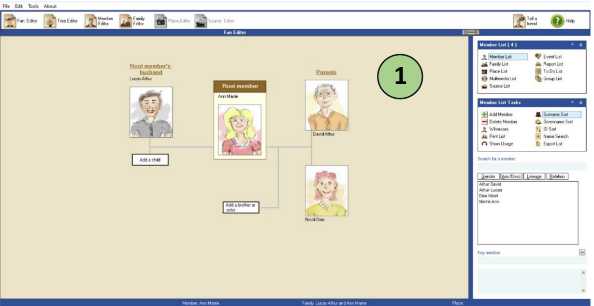The image size is (594, 306).
Task: Click Delete Member task
Action: 503,122
